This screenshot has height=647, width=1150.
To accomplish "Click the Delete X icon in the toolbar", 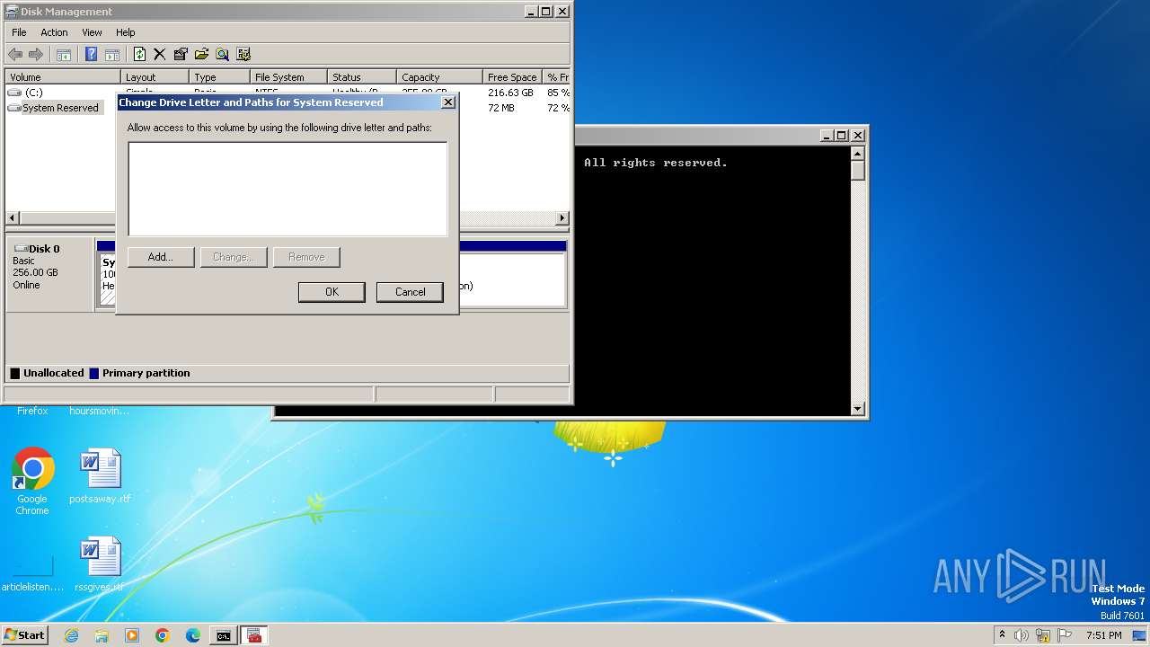I will (x=160, y=54).
